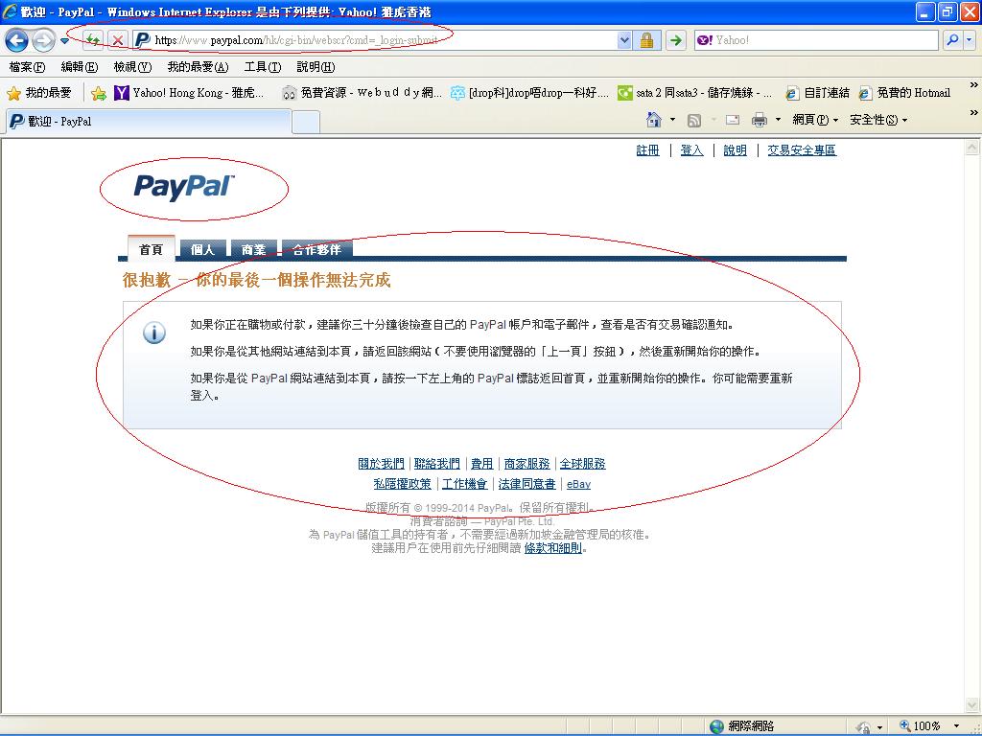
Task: Open the 私隱權政策 footer link
Action: pyautogui.click(x=403, y=484)
